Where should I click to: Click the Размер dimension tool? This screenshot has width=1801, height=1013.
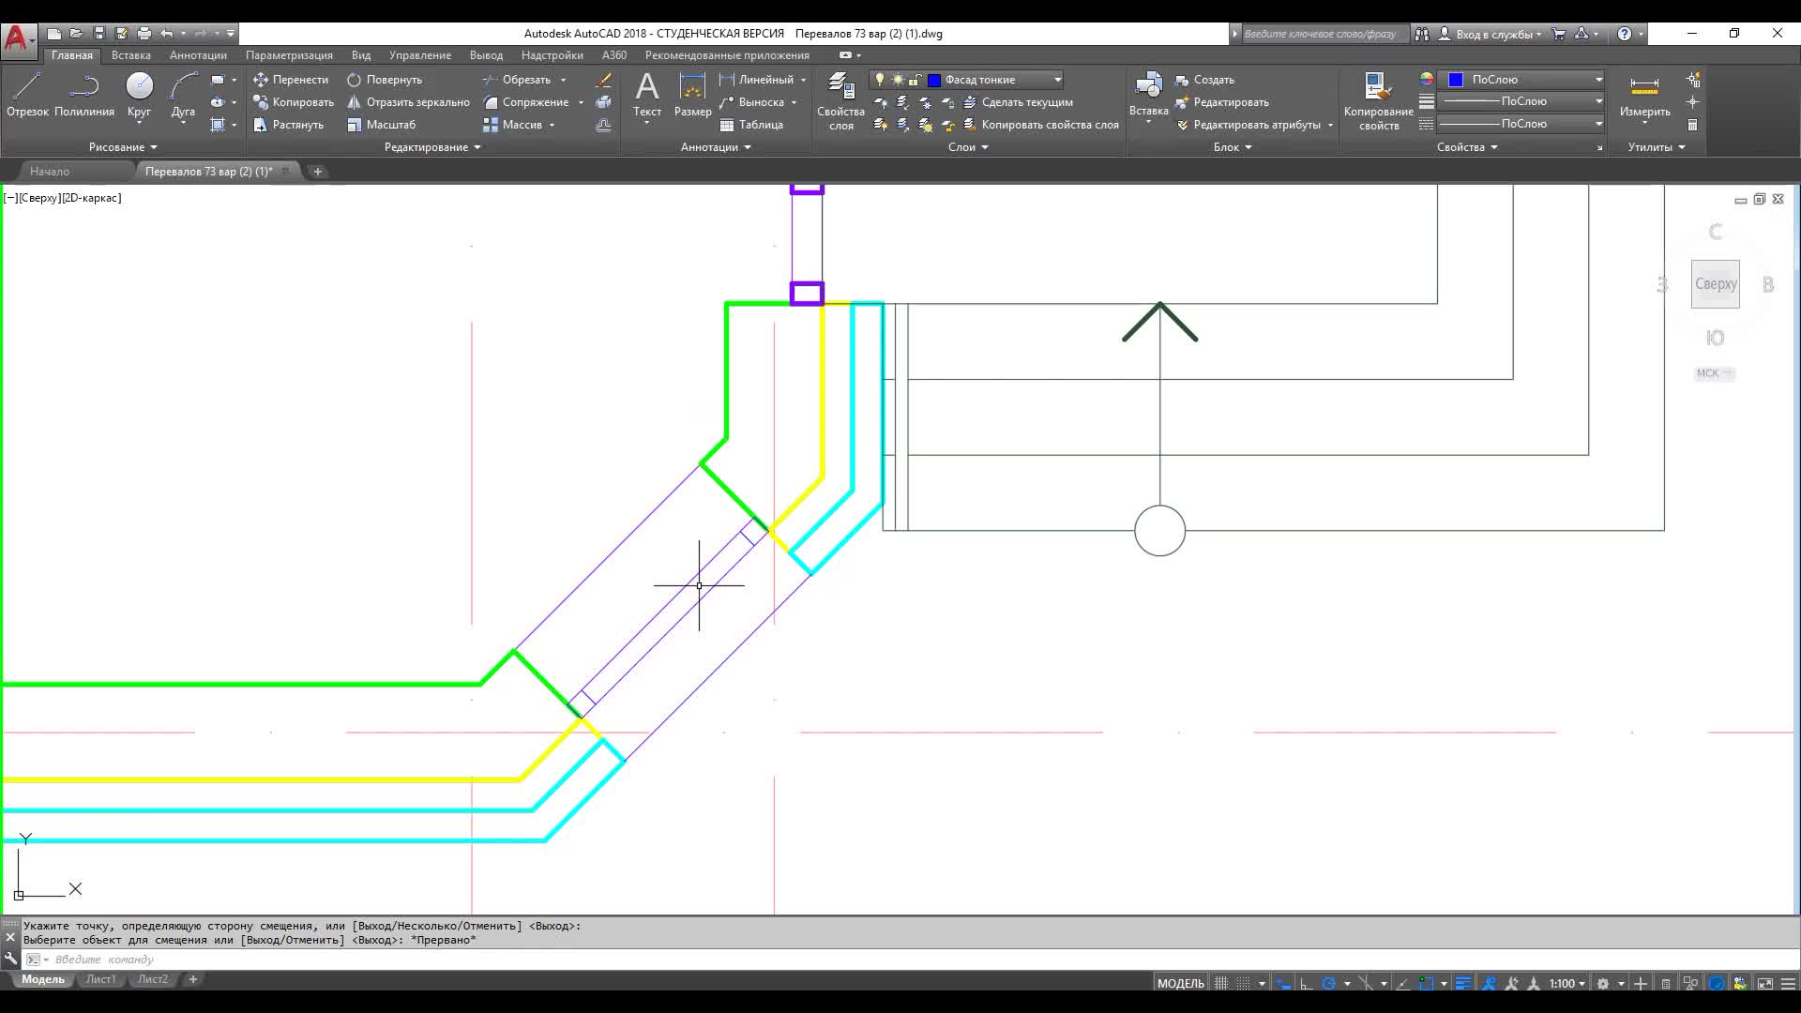point(692,96)
